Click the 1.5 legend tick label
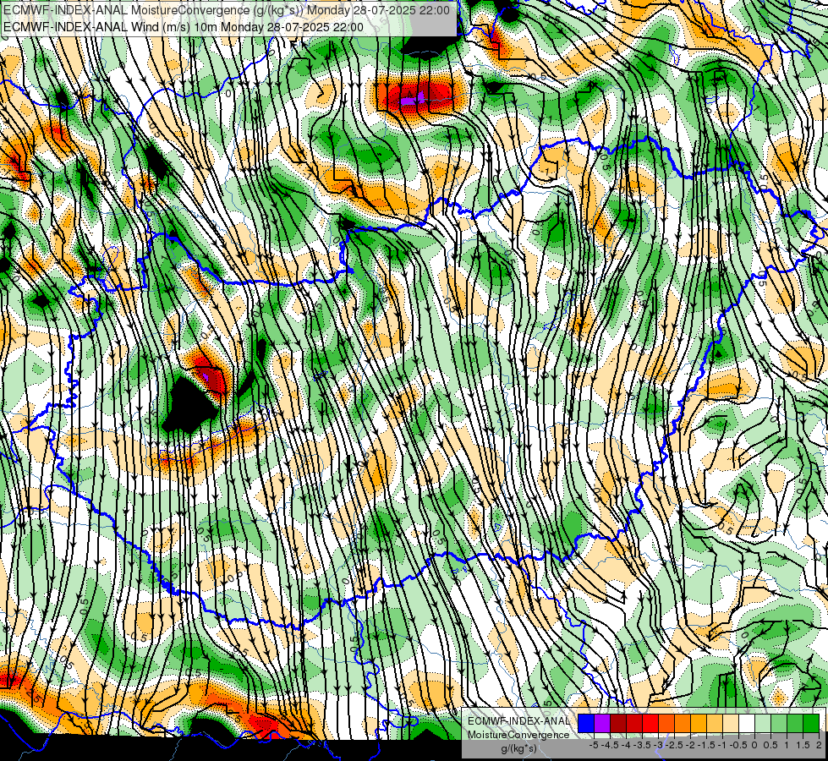The width and height of the screenshot is (828, 761). [x=802, y=745]
